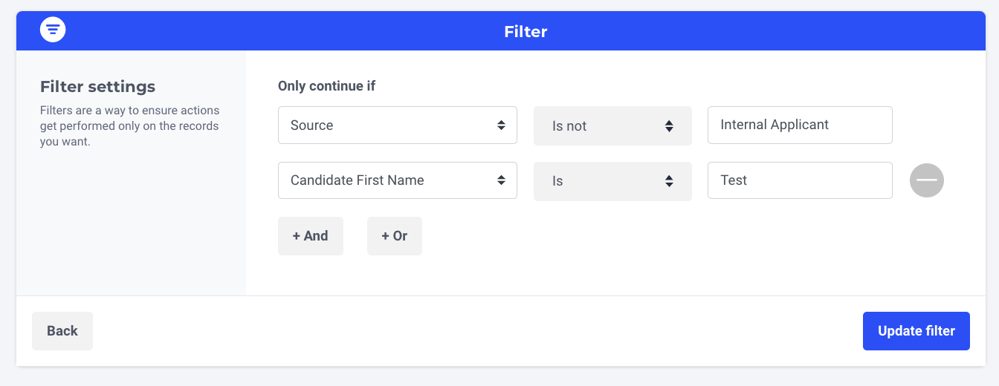999x386 pixels.
Task: Add an And condition
Action: (310, 236)
